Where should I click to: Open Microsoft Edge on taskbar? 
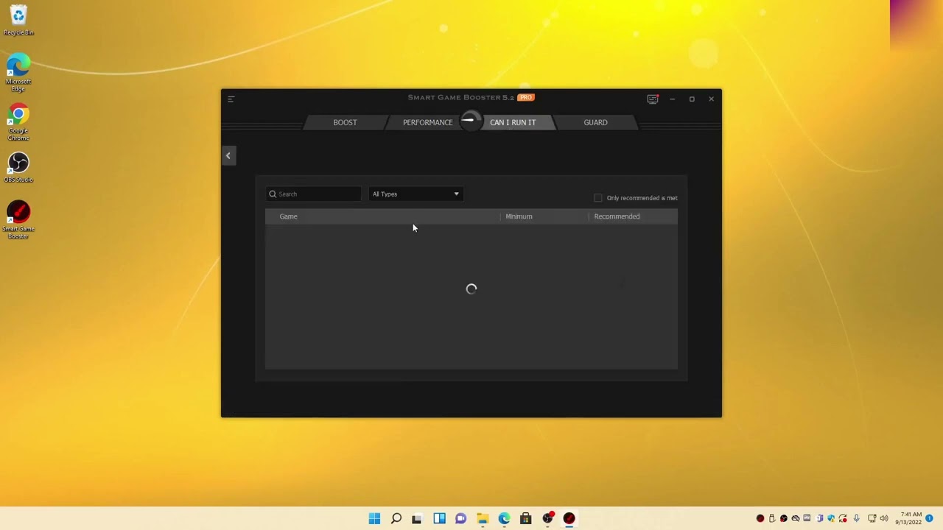(504, 518)
